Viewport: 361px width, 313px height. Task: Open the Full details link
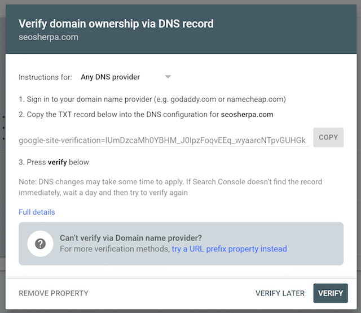[37, 212]
